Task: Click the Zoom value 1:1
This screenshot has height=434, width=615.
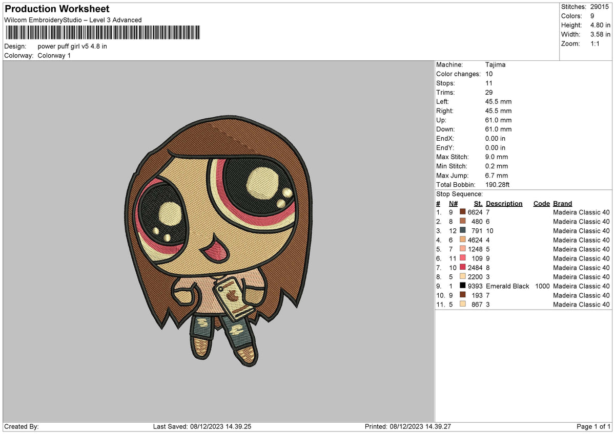Action: tap(596, 44)
